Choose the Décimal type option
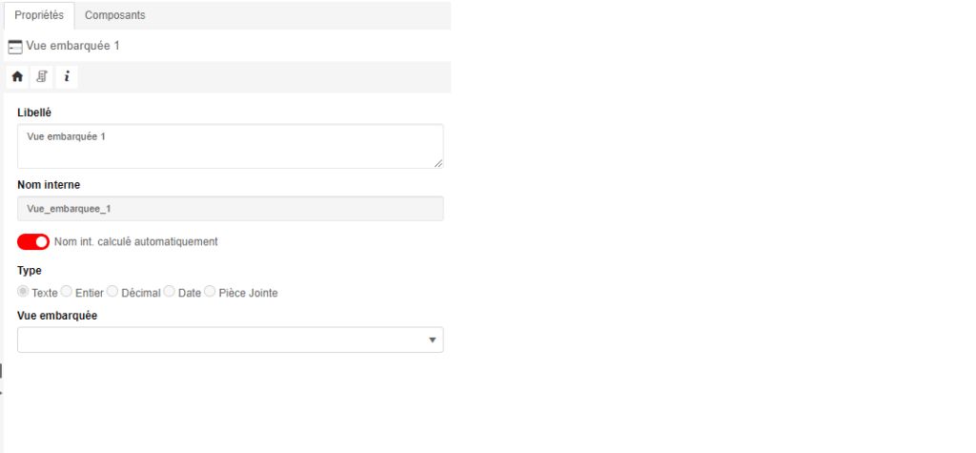This screenshot has height=453, width=976. click(x=112, y=292)
